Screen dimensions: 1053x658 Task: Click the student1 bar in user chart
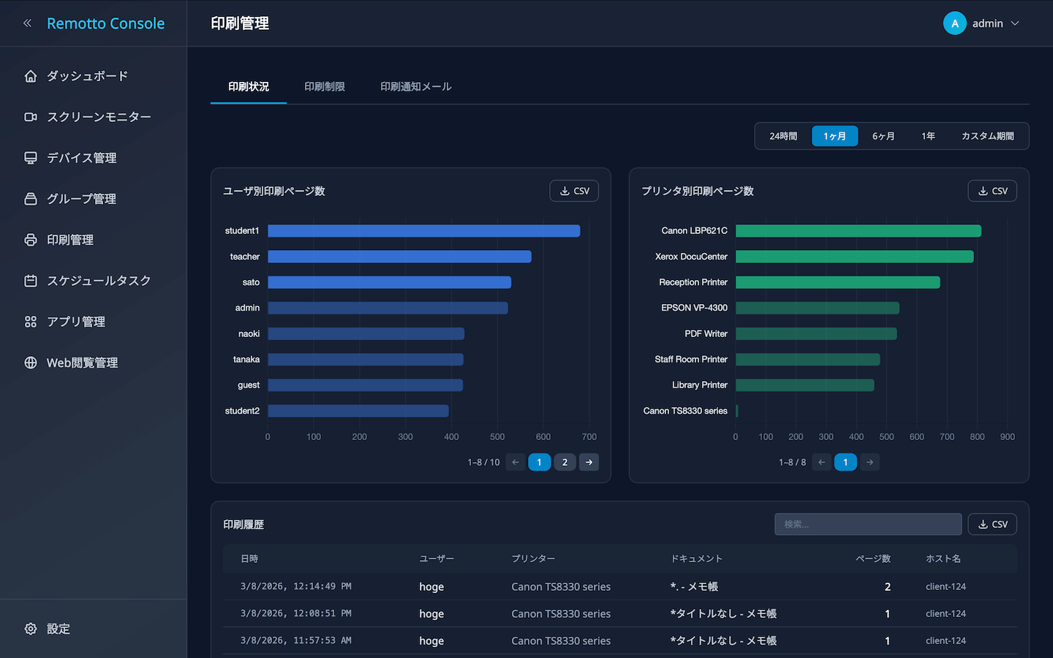click(x=424, y=231)
